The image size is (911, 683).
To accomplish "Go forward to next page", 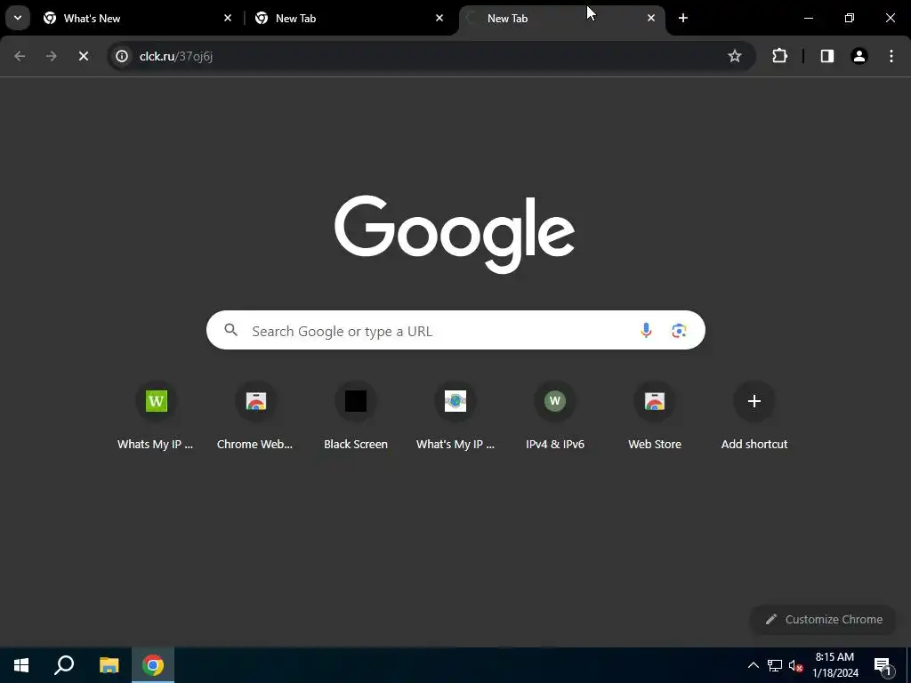I will pos(52,56).
